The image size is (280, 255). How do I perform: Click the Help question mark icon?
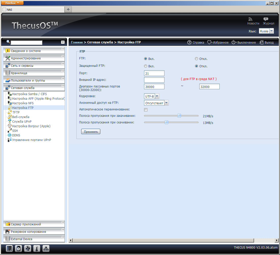189,42
